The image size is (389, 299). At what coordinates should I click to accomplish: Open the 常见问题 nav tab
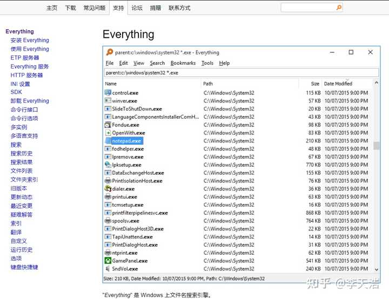click(x=94, y=8)
